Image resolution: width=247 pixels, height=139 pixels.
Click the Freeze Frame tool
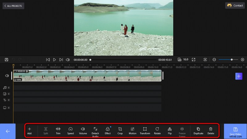pyautogui.click(x=182, y=132)
